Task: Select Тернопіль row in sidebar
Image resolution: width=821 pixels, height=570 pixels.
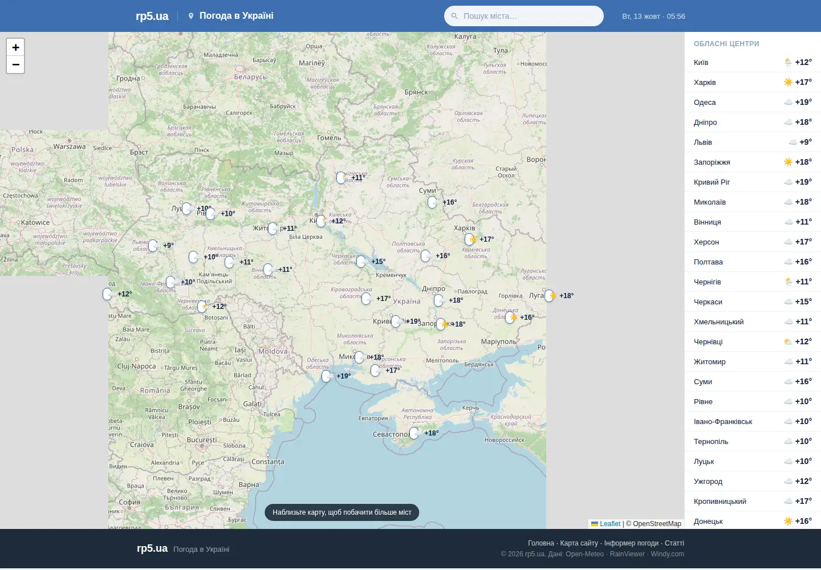Action: (753, 441)
